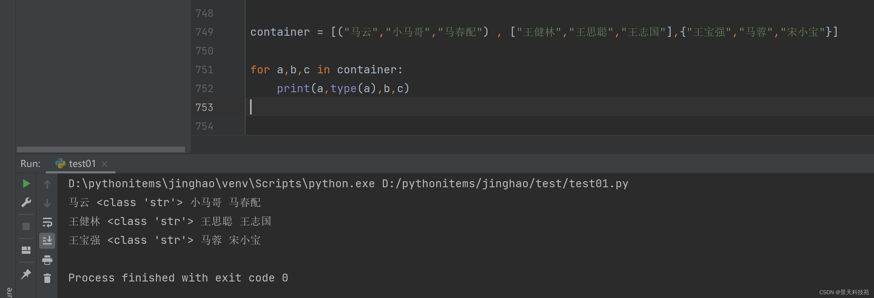Click the print call on line 752
Screen dimensions: 874x298
pos(293,89)
